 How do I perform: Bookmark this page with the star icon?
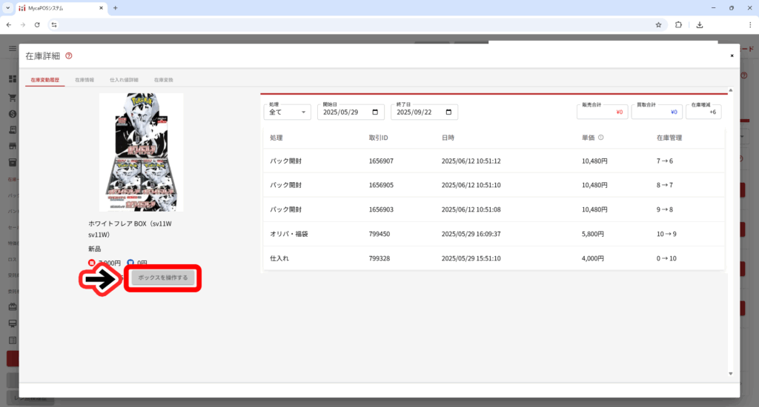point(658,24)
